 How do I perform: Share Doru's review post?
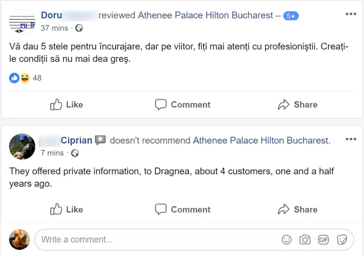tap(297, 105)
